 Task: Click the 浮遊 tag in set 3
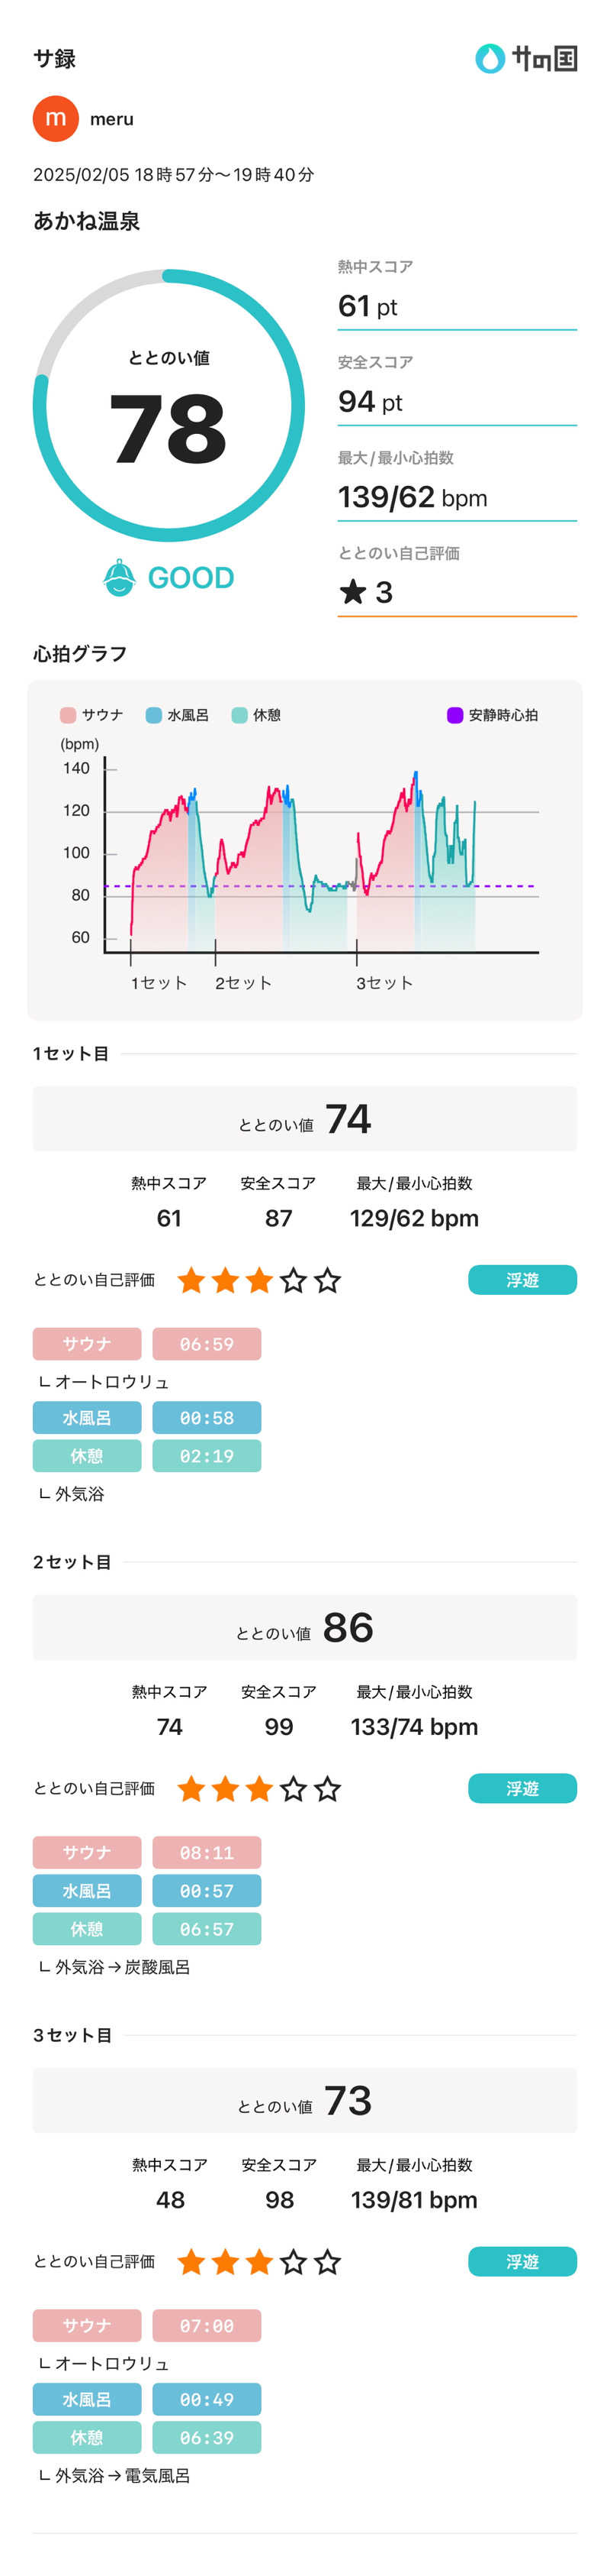[522, 2262]
